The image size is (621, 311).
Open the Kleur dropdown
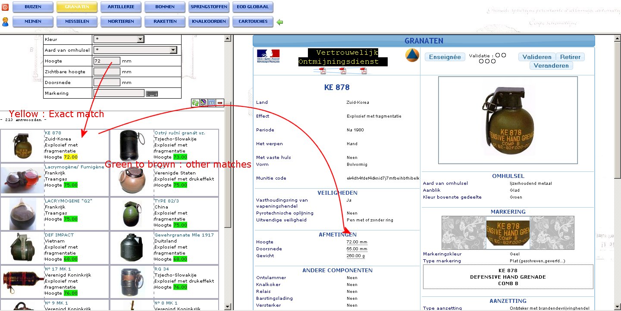pyautogui.click(x=119, y=39)
